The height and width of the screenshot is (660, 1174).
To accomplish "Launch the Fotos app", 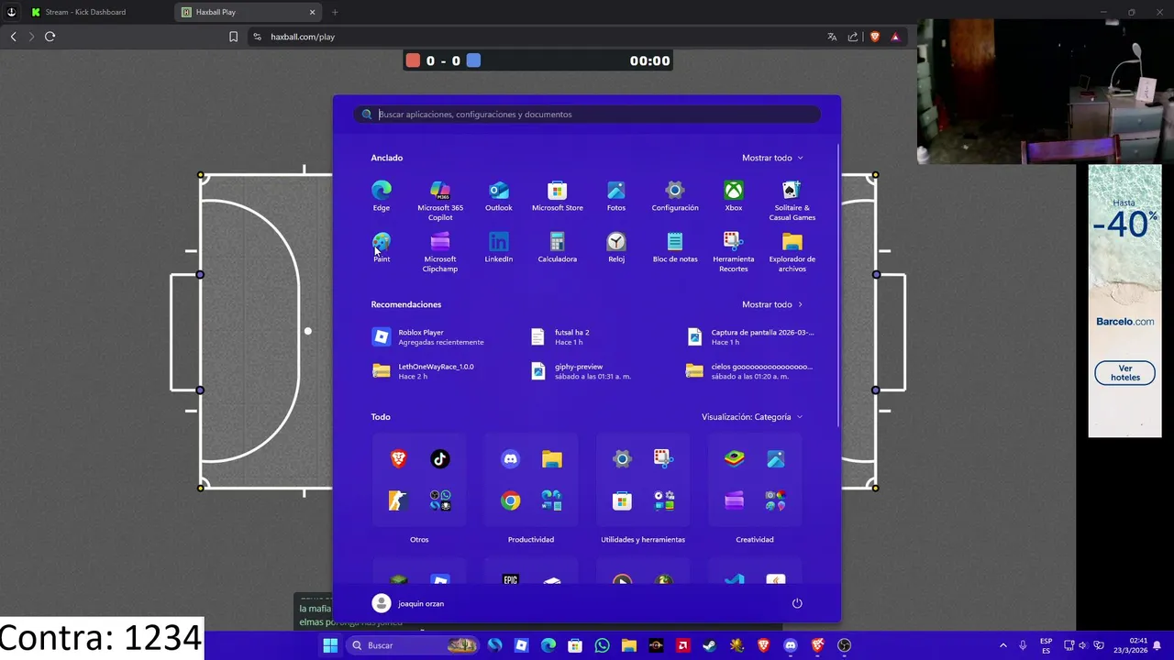I will [x=616, y=195].
